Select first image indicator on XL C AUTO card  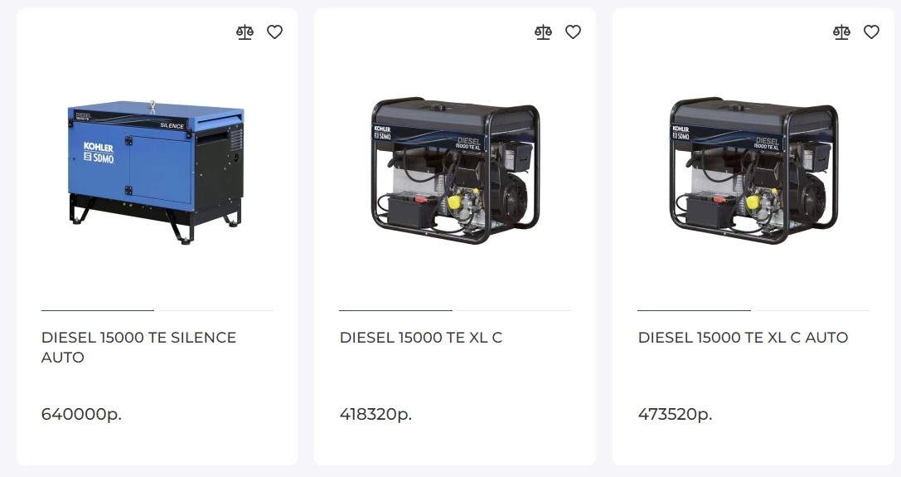click(694, 310)
